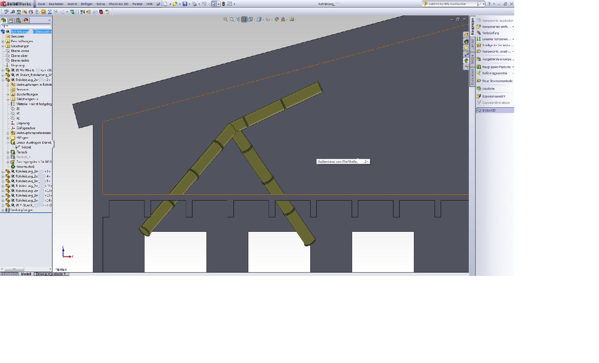Image resolution: width=599 pixels, height=363 pixels.
Task: Click the Verknüpfung paperclip command
Action: point(490,33)
